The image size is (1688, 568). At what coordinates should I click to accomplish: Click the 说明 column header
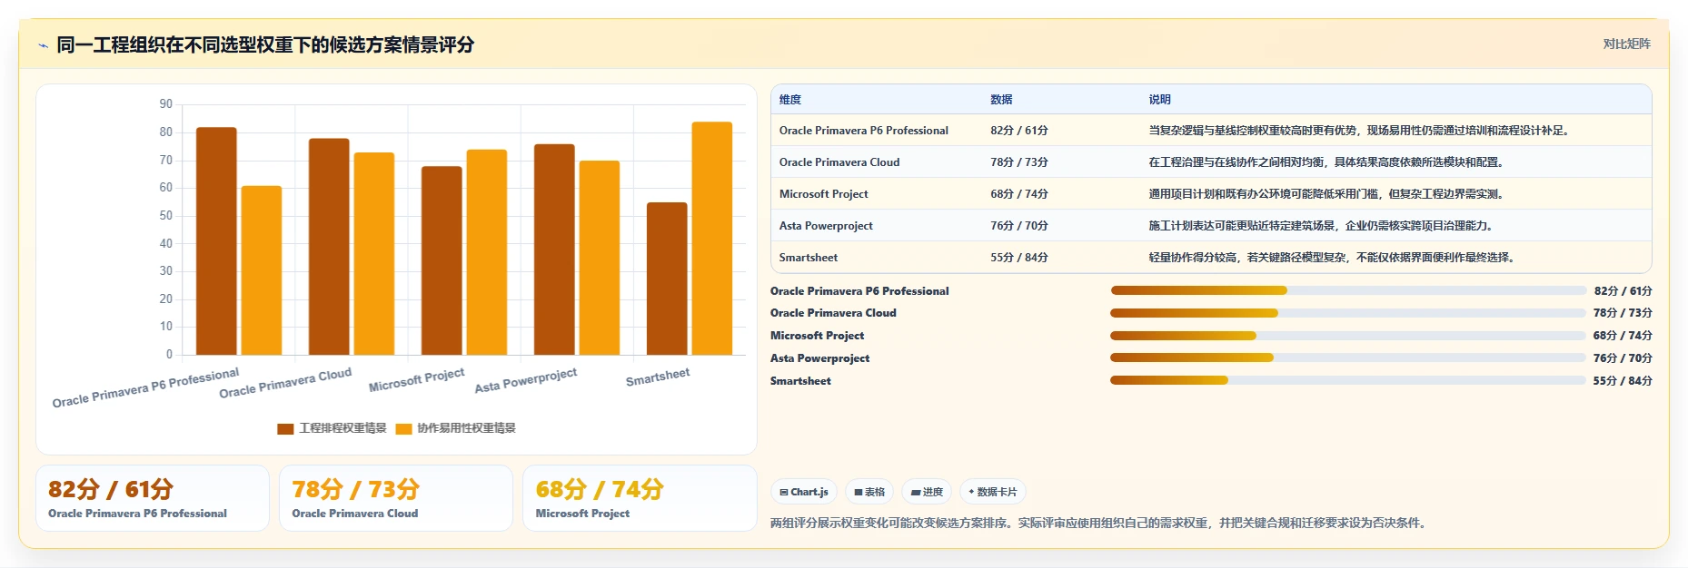[x=1159, y=100]
